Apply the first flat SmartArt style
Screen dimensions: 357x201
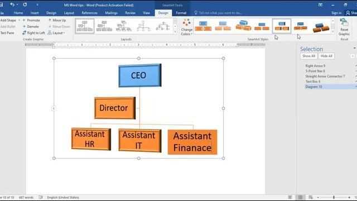coord(203,26)
